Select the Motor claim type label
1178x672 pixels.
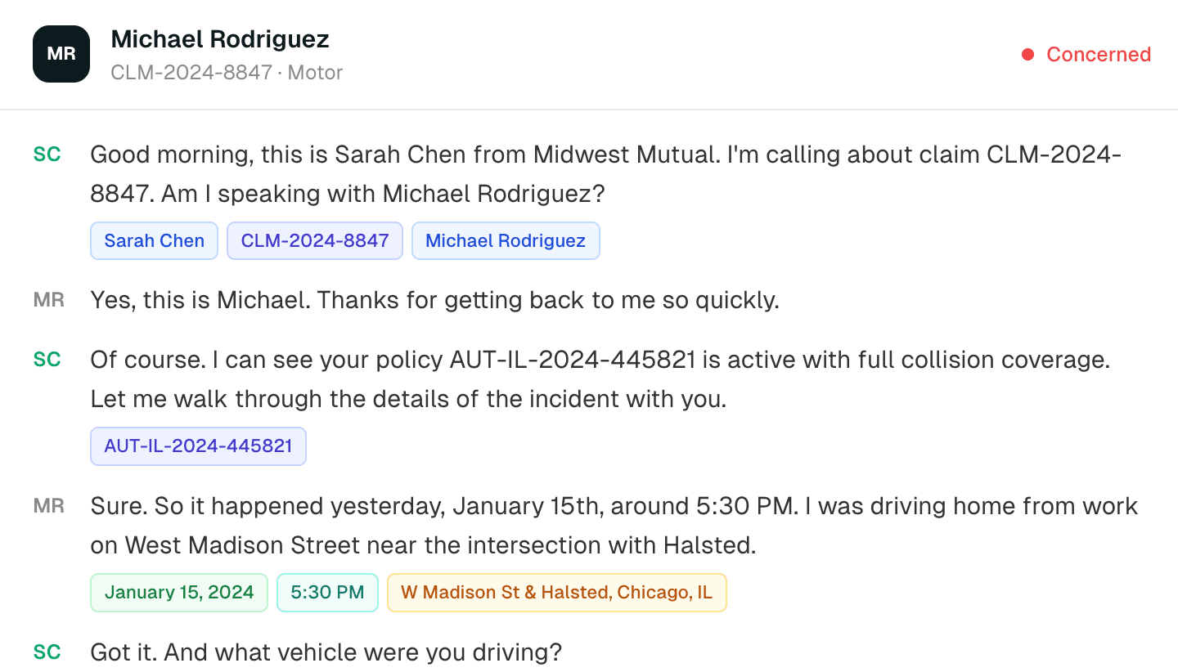click(x=316, y=73)
